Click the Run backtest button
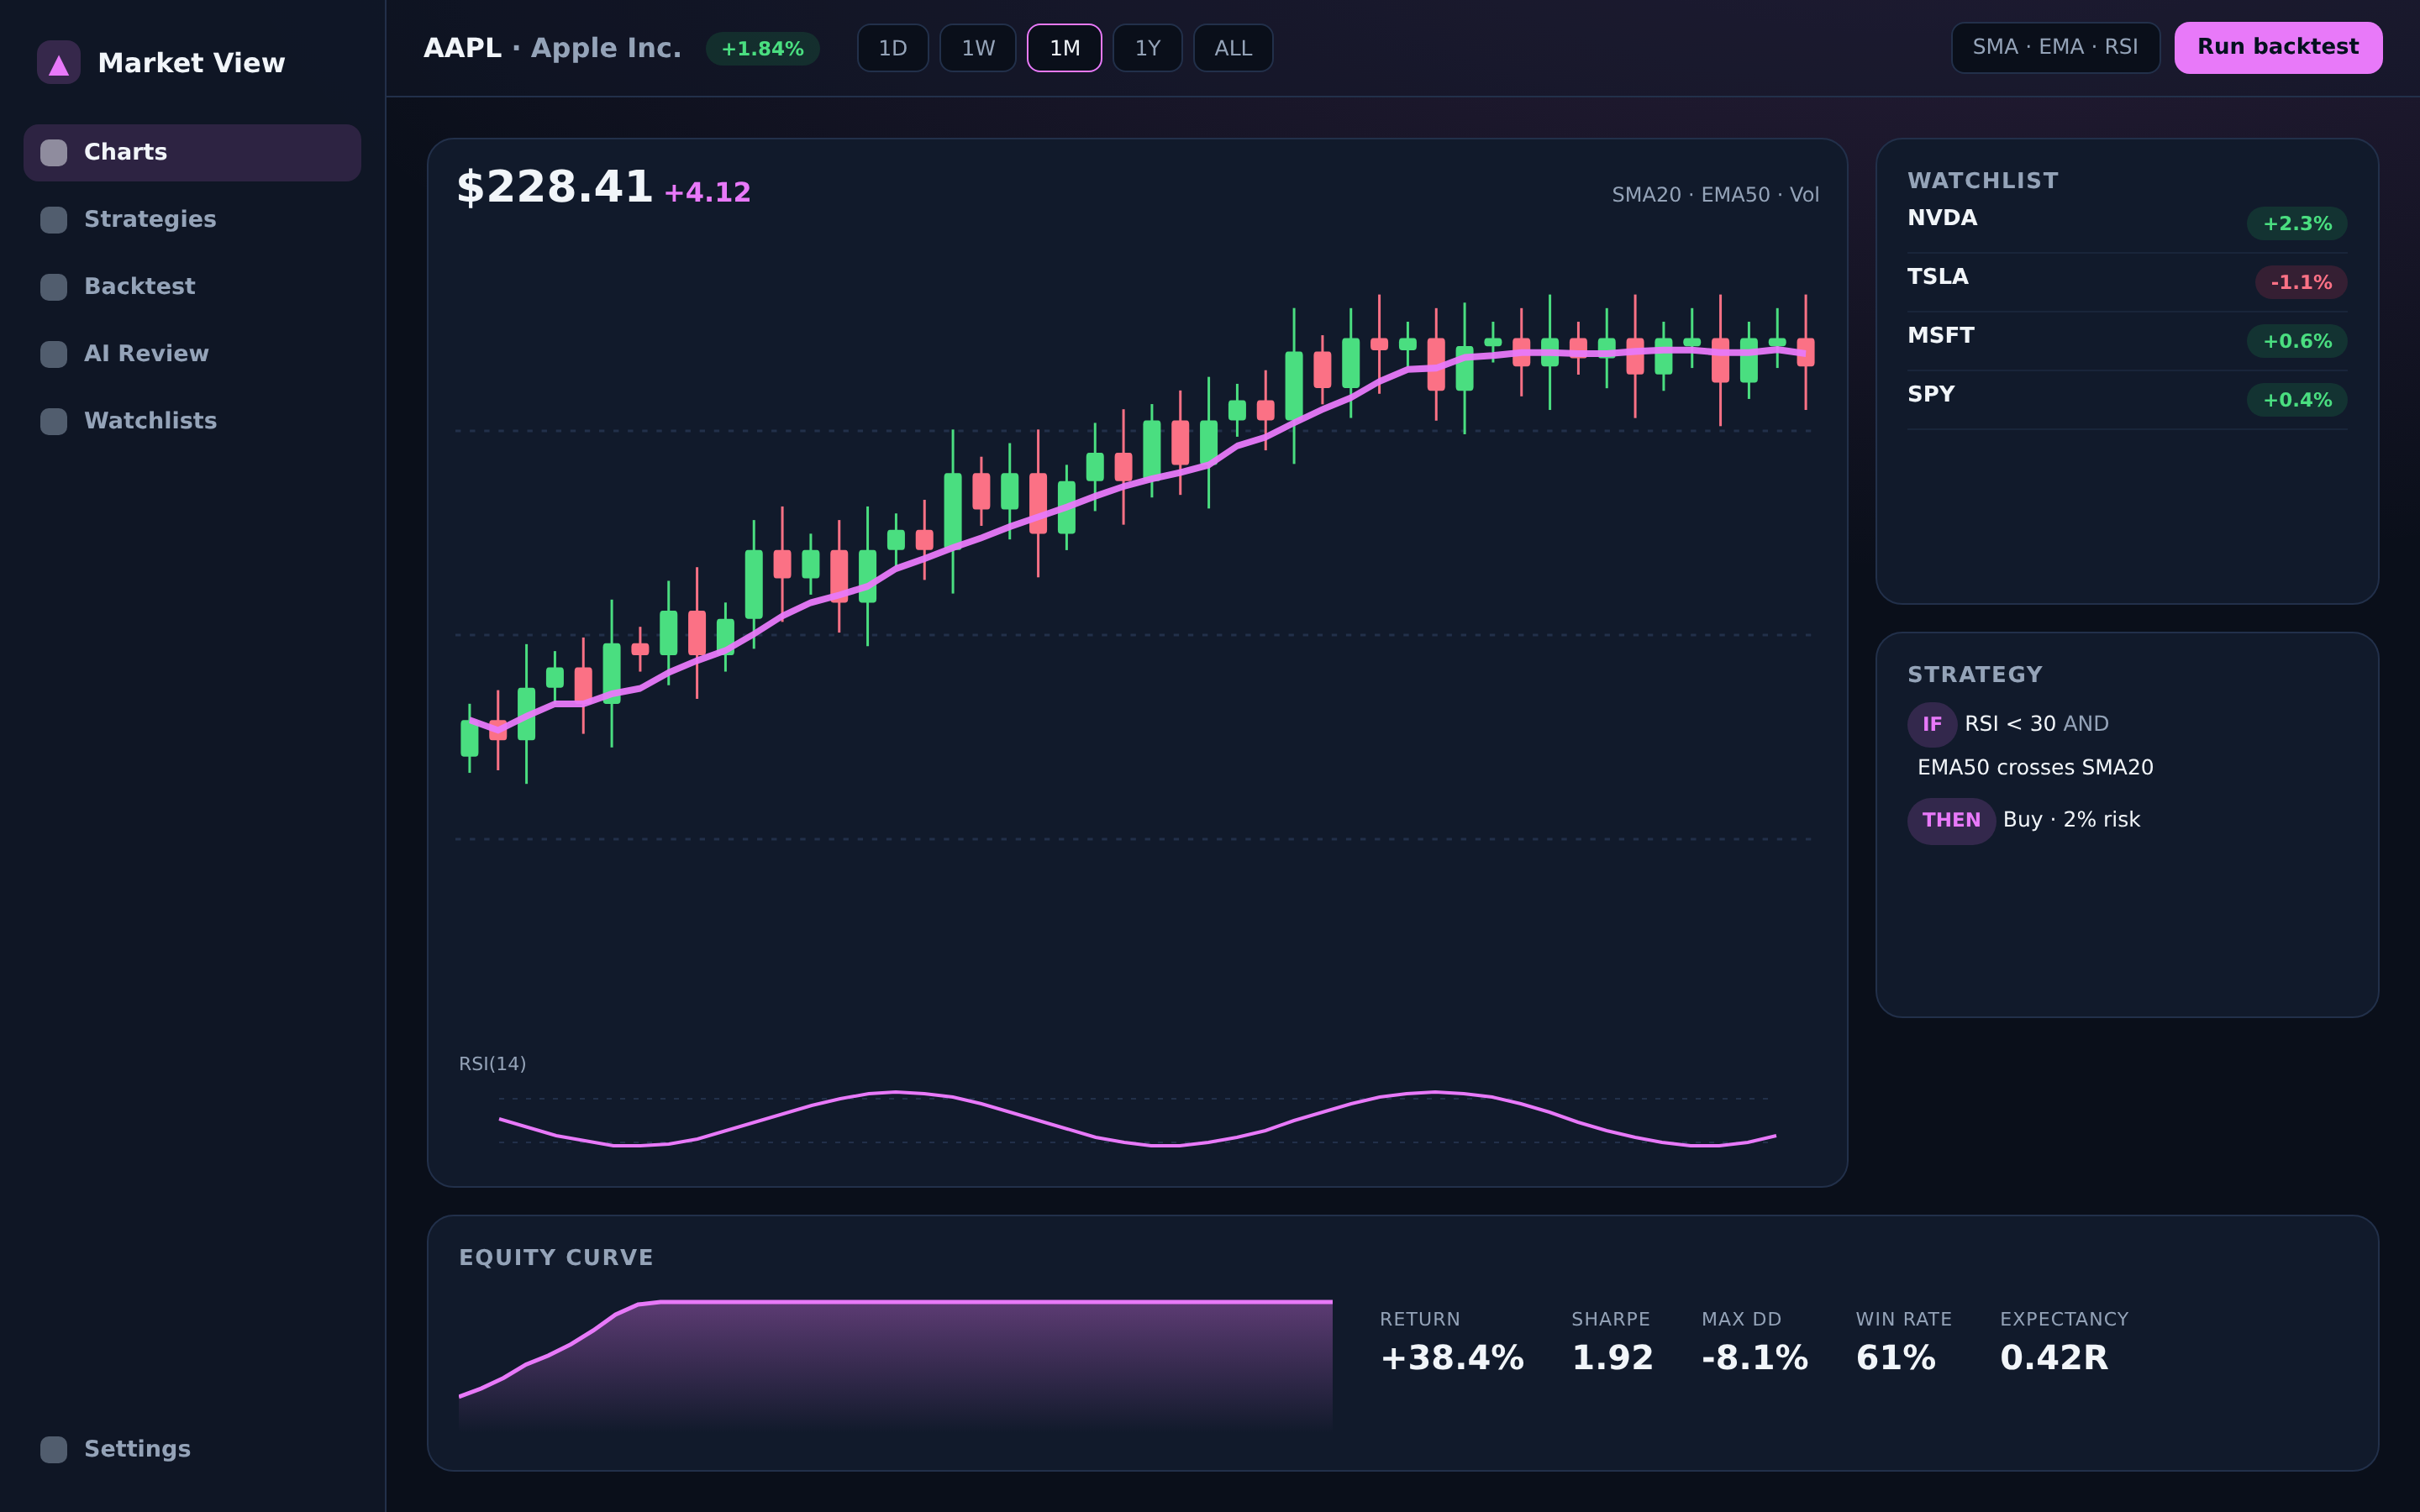Screen dimensions: 2420x1512 tap(2278, 48)
